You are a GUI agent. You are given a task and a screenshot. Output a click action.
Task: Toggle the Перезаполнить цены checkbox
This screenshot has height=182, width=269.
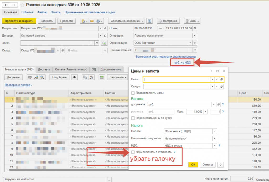click(x=133, y=93)
